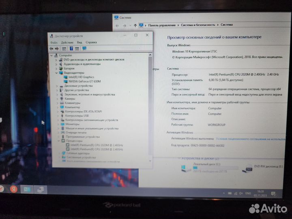Click the help question-mark toolbar icon
Screen dimensions: 292x219
(71, 48)
